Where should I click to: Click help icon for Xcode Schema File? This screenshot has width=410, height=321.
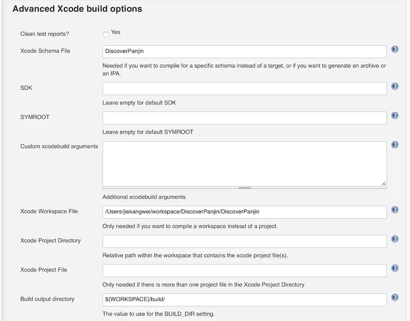point(395,50)
